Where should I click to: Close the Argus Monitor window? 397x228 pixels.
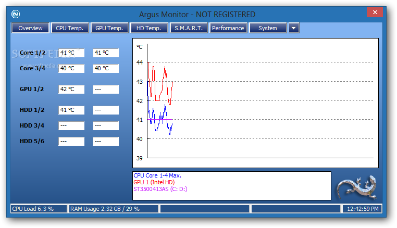point(375,12)
